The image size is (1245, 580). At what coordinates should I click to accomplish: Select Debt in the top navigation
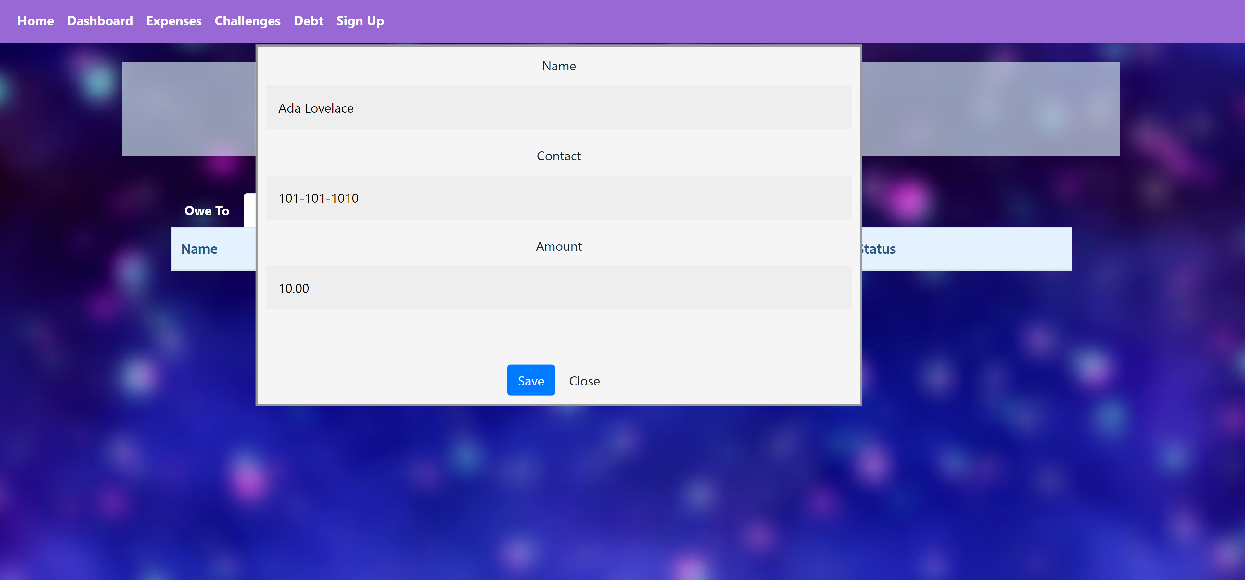pyautogui.click(x=308, y=21)
